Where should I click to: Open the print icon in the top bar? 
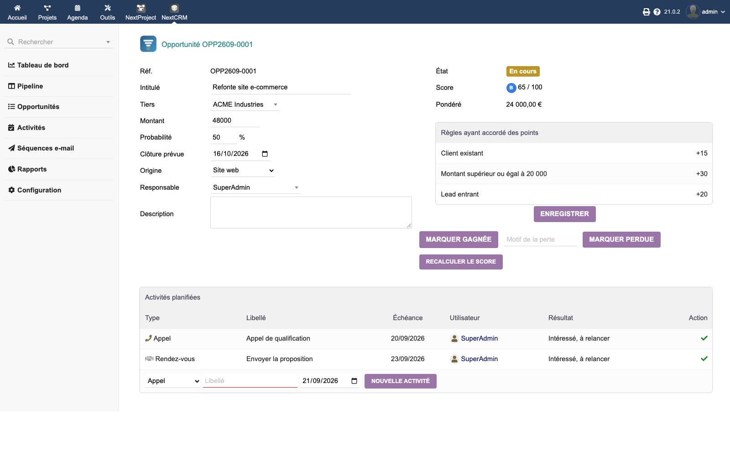pos(646,12)
